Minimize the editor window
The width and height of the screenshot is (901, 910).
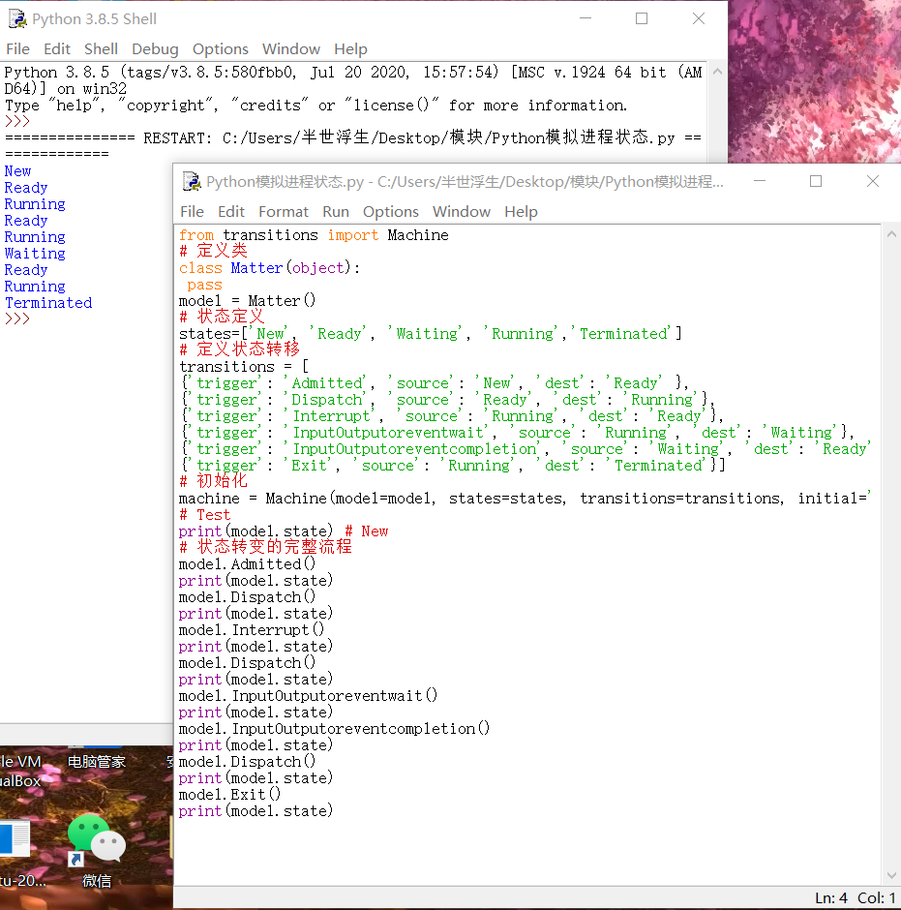click(760, 181)
